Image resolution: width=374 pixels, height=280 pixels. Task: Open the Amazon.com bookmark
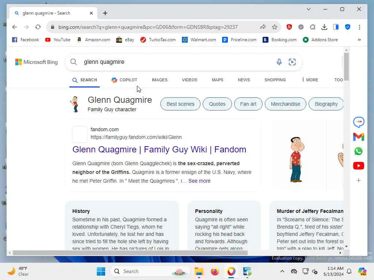[x=93, y=40]
